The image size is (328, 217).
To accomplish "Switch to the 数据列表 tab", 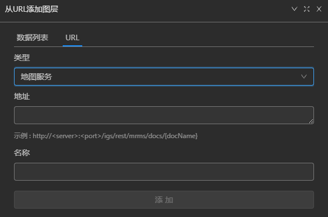I will (32, 37).
